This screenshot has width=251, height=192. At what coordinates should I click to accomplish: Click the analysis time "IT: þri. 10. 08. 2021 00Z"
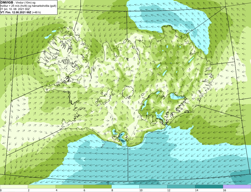tap(15, 9)
